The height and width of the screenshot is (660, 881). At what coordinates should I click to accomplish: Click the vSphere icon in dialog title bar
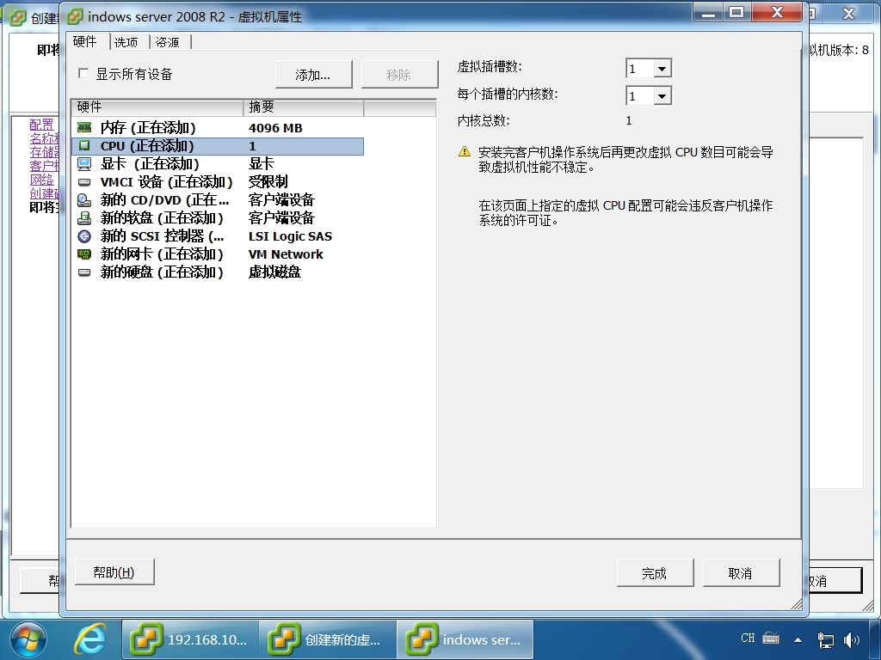click(x=75, y=17)
